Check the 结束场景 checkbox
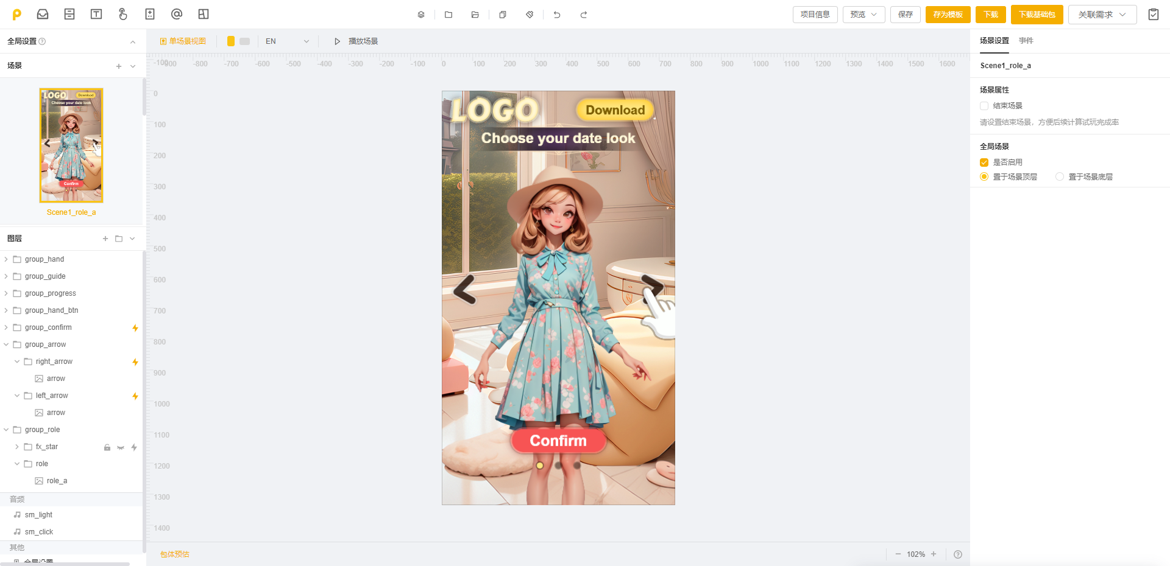Screen dimensions: 1170x566 tap(984, 106)
